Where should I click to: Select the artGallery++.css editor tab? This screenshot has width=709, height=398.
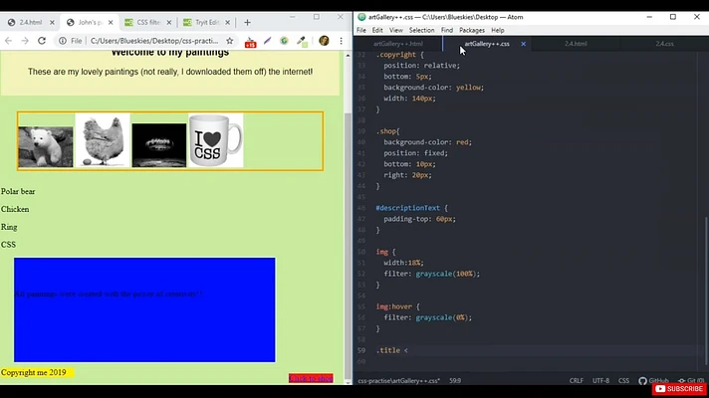(487, 44)
